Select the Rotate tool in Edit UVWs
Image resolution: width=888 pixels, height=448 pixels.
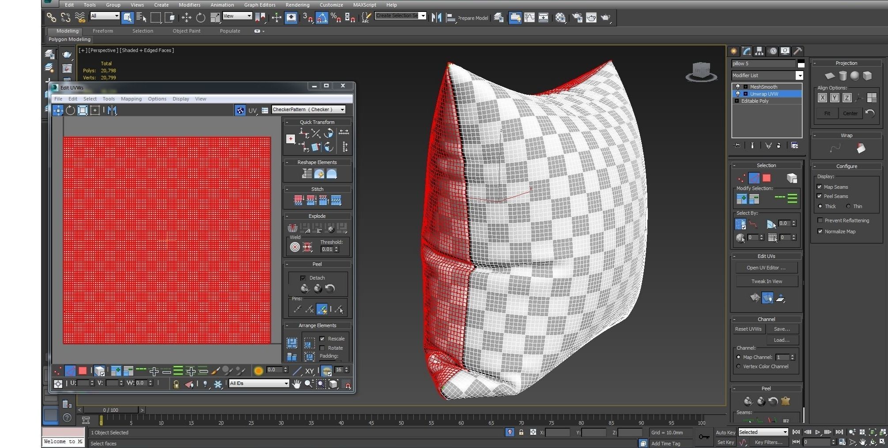(70, 110)
